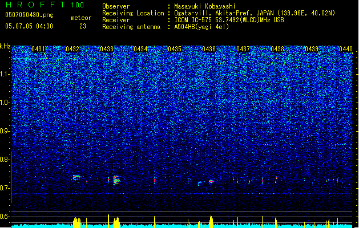Click the 1.1 frequency axis label
This screenshot has height=228, width=359.
(5, 74)
